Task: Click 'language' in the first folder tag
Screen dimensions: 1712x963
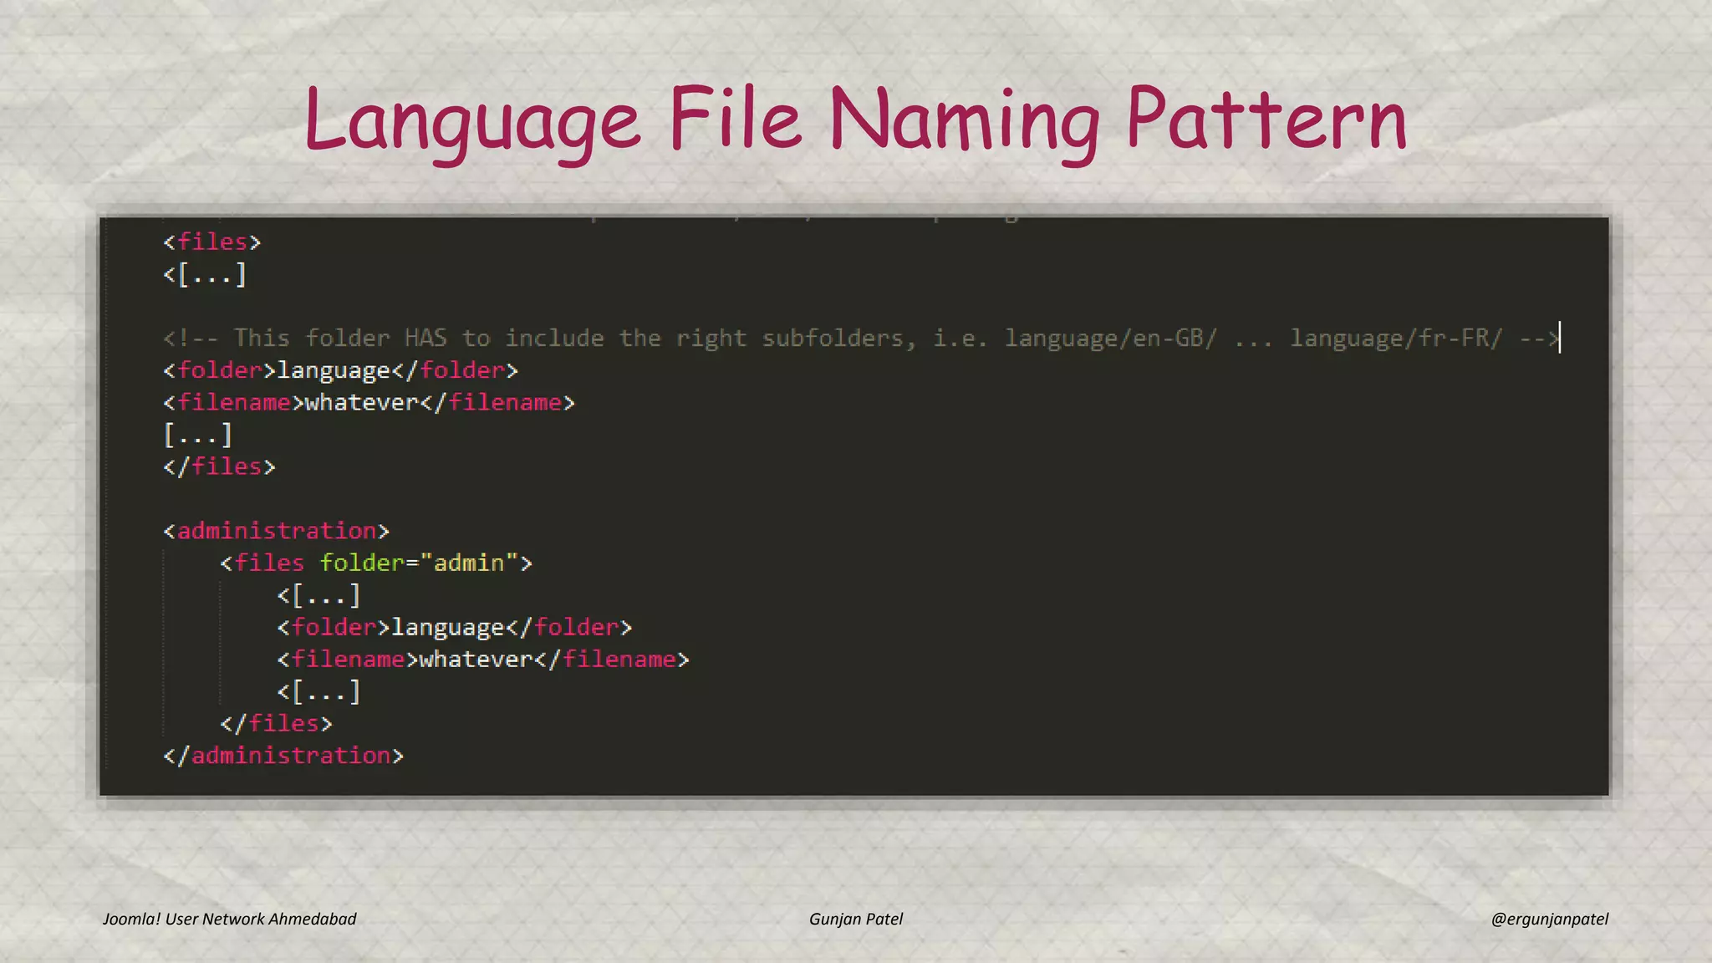Action: click(x=334, y=370)
